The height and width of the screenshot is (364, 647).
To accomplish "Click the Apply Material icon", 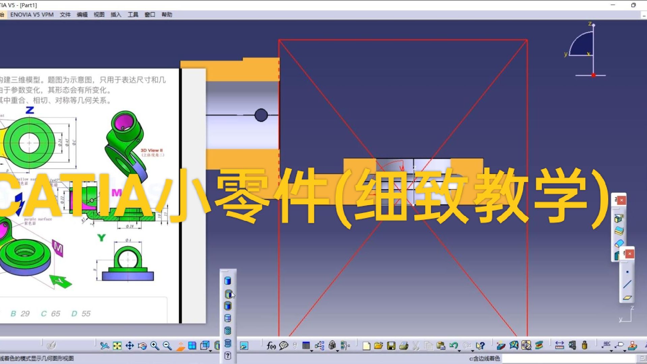I will click(x=539, y=345).
